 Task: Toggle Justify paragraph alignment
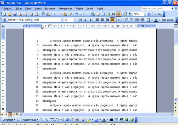[113, 20]
